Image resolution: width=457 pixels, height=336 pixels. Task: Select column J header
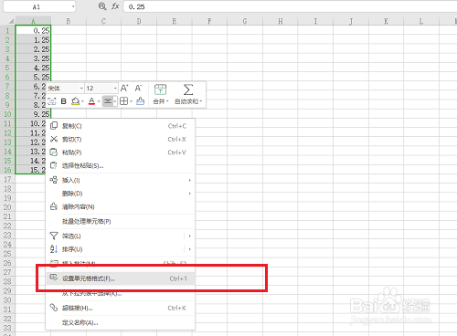351,21
